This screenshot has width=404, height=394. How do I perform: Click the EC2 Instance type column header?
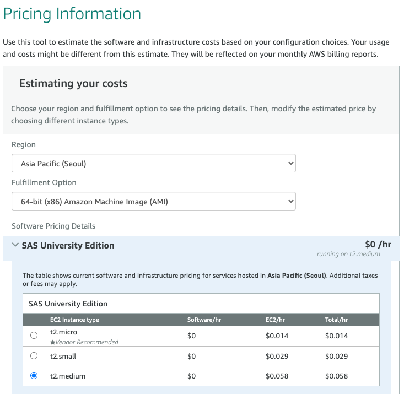74,320
